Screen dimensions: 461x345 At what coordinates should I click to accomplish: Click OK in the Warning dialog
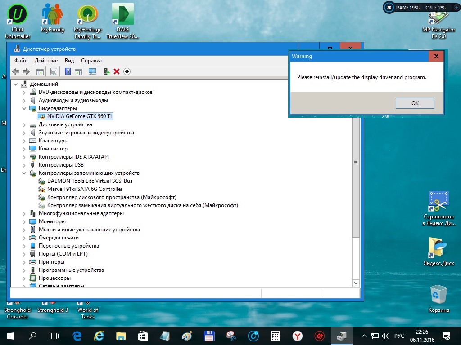(x=415, y=103)
